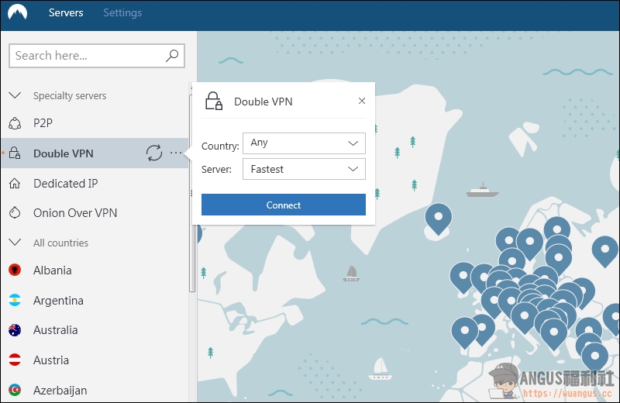Click the NordVPN mountain logo

(x=17, y=12)
